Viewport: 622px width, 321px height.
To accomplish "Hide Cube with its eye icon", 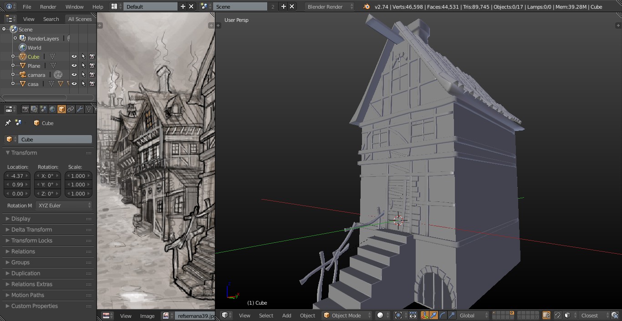I will click(74, 56).
